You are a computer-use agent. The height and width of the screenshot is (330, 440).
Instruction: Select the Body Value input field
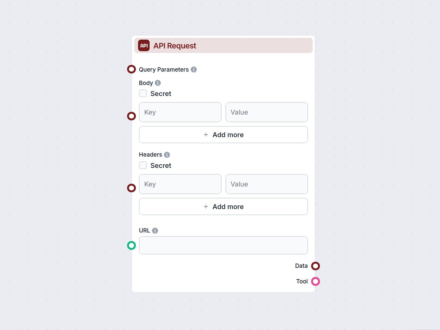pos(267,112)
